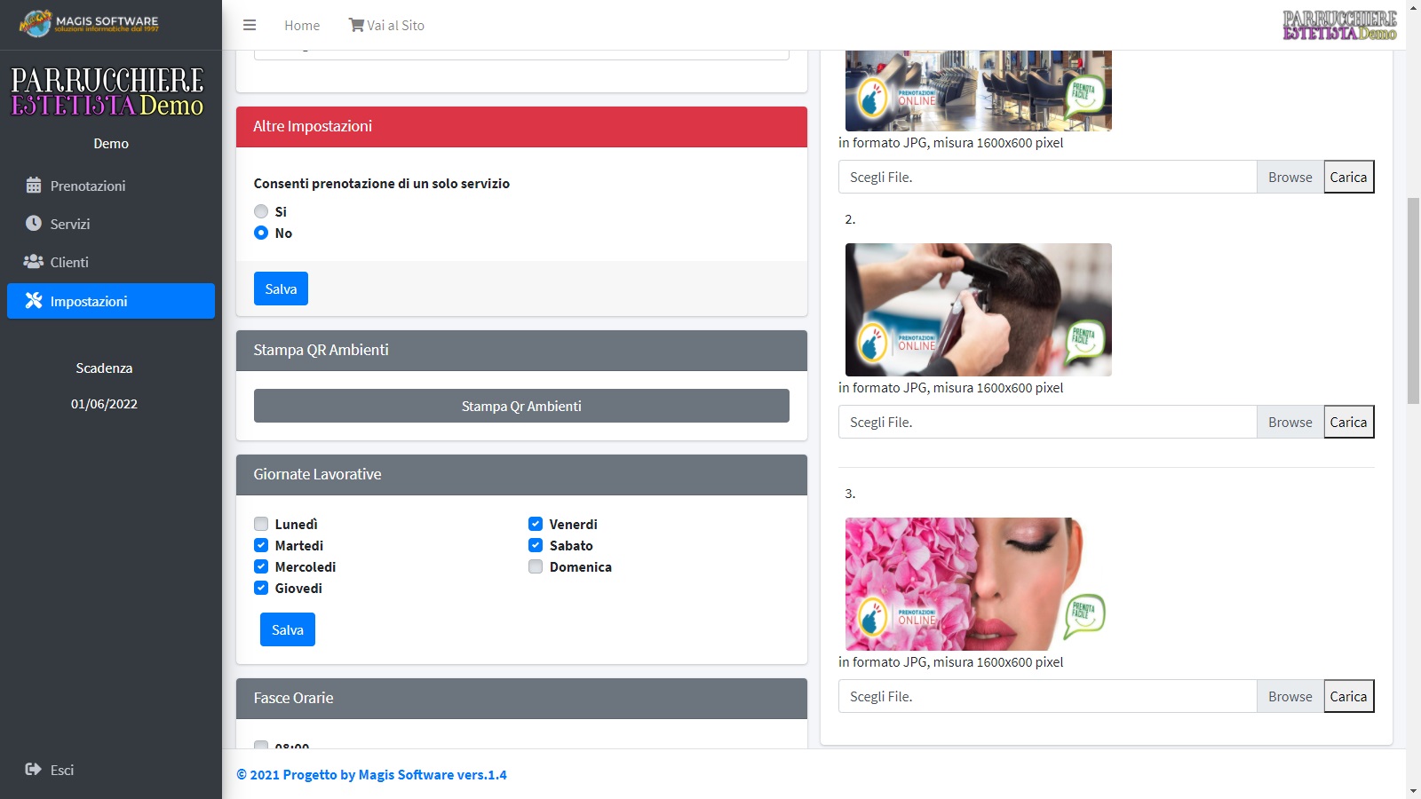Browse file for the first image

click(1290, 177)
